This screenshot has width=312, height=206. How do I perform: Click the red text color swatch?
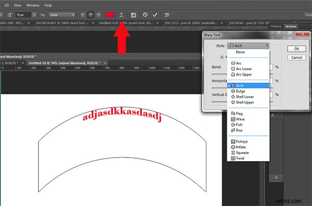[110, 15]
